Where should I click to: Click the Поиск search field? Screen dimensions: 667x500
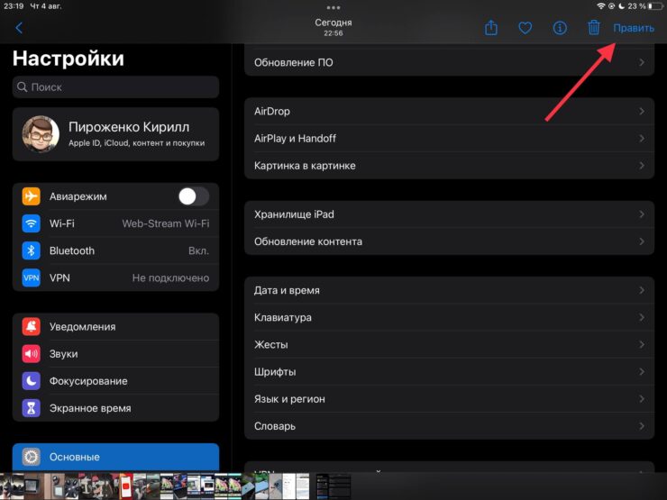coord(115,87)
